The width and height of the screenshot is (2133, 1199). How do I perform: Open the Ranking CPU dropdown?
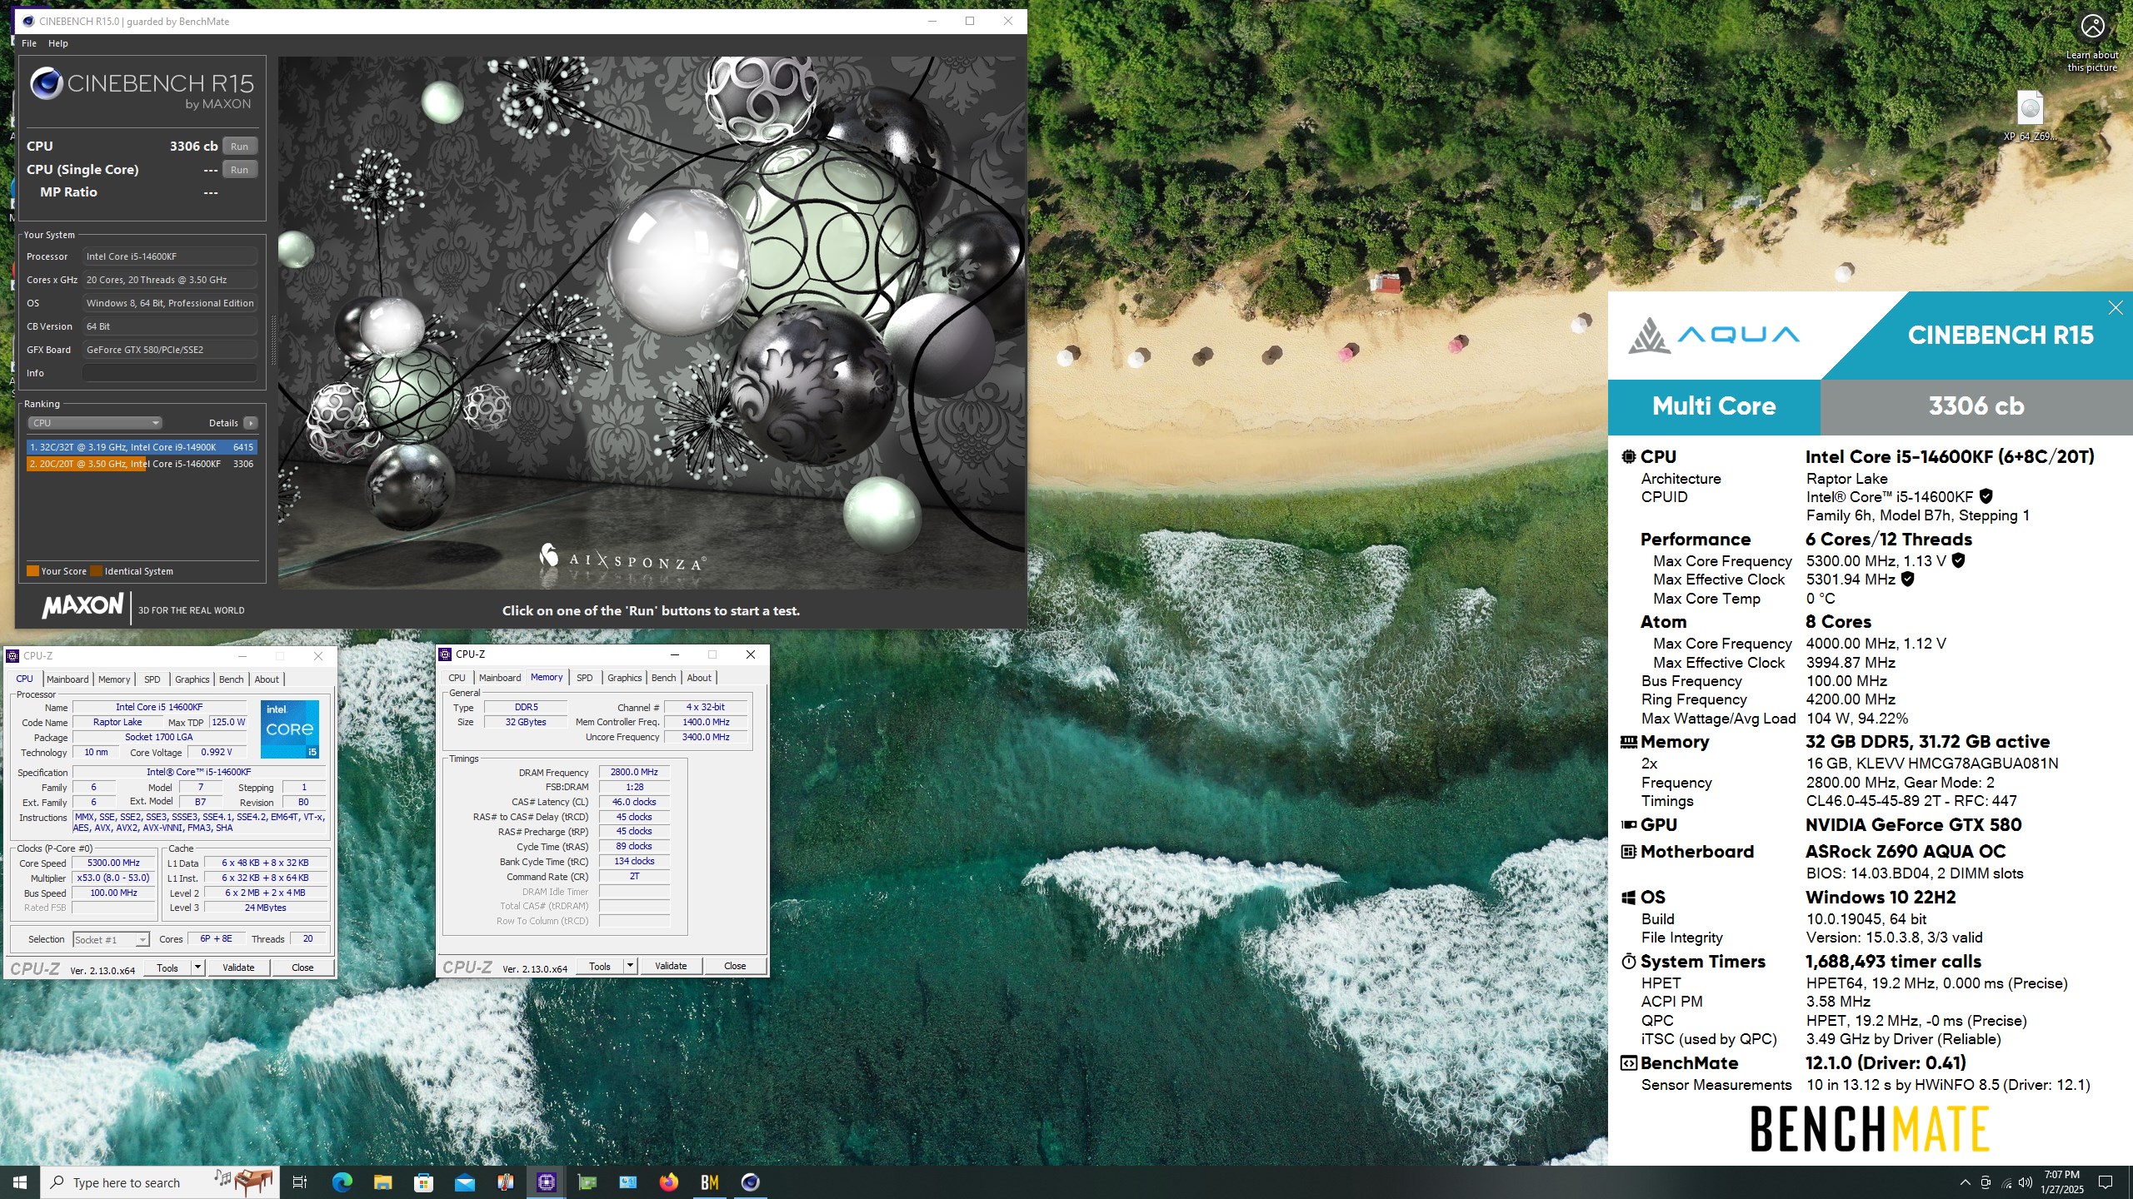coord(94,423)
